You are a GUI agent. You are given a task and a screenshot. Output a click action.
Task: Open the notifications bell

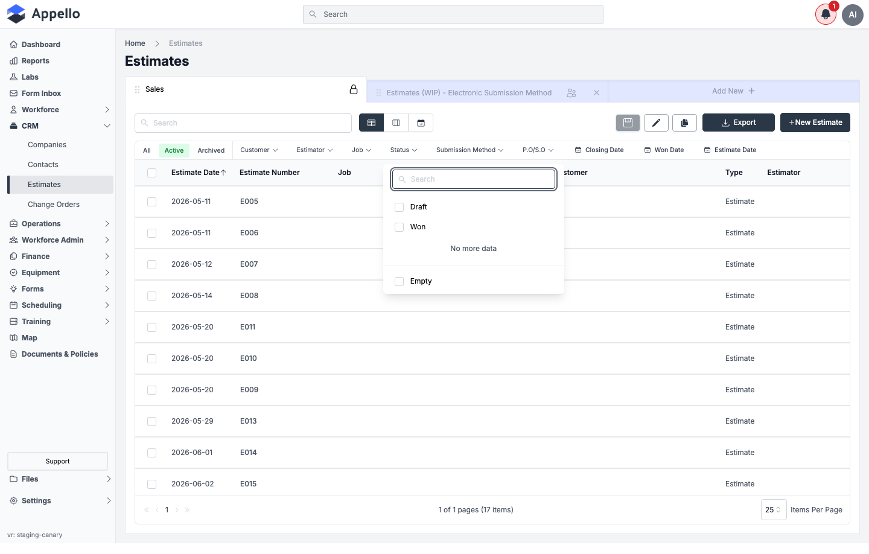click(x=826, y=14)
